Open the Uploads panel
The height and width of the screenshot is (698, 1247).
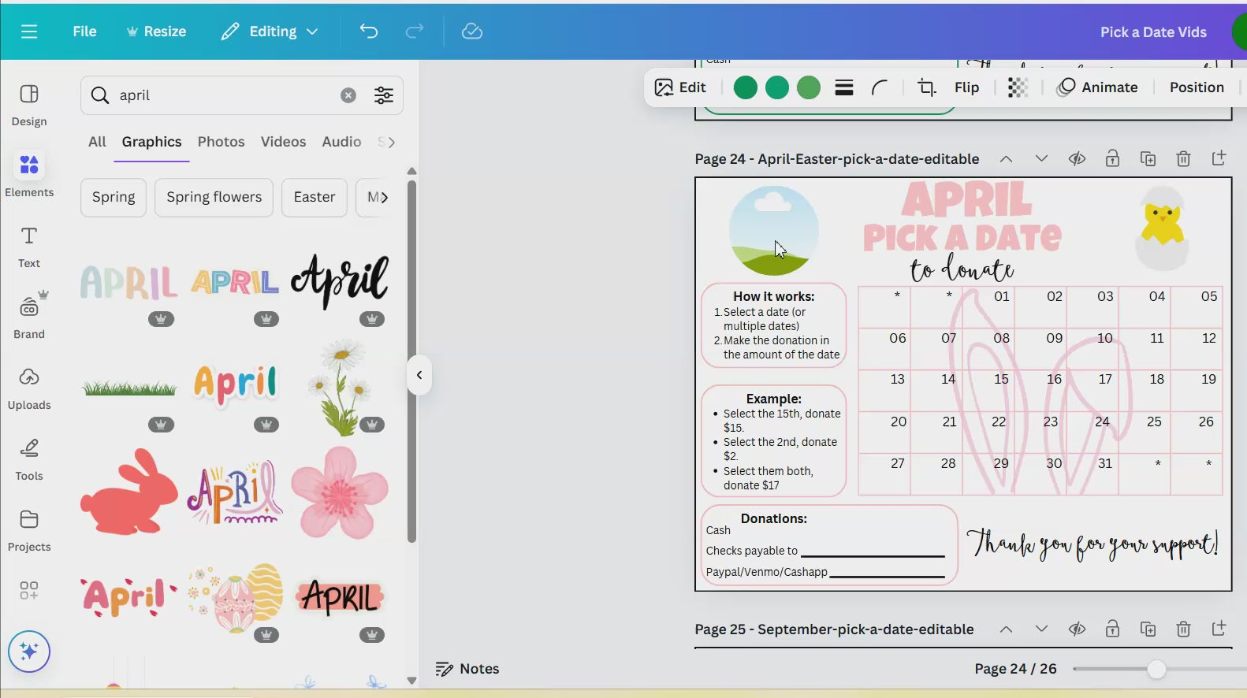29,388
